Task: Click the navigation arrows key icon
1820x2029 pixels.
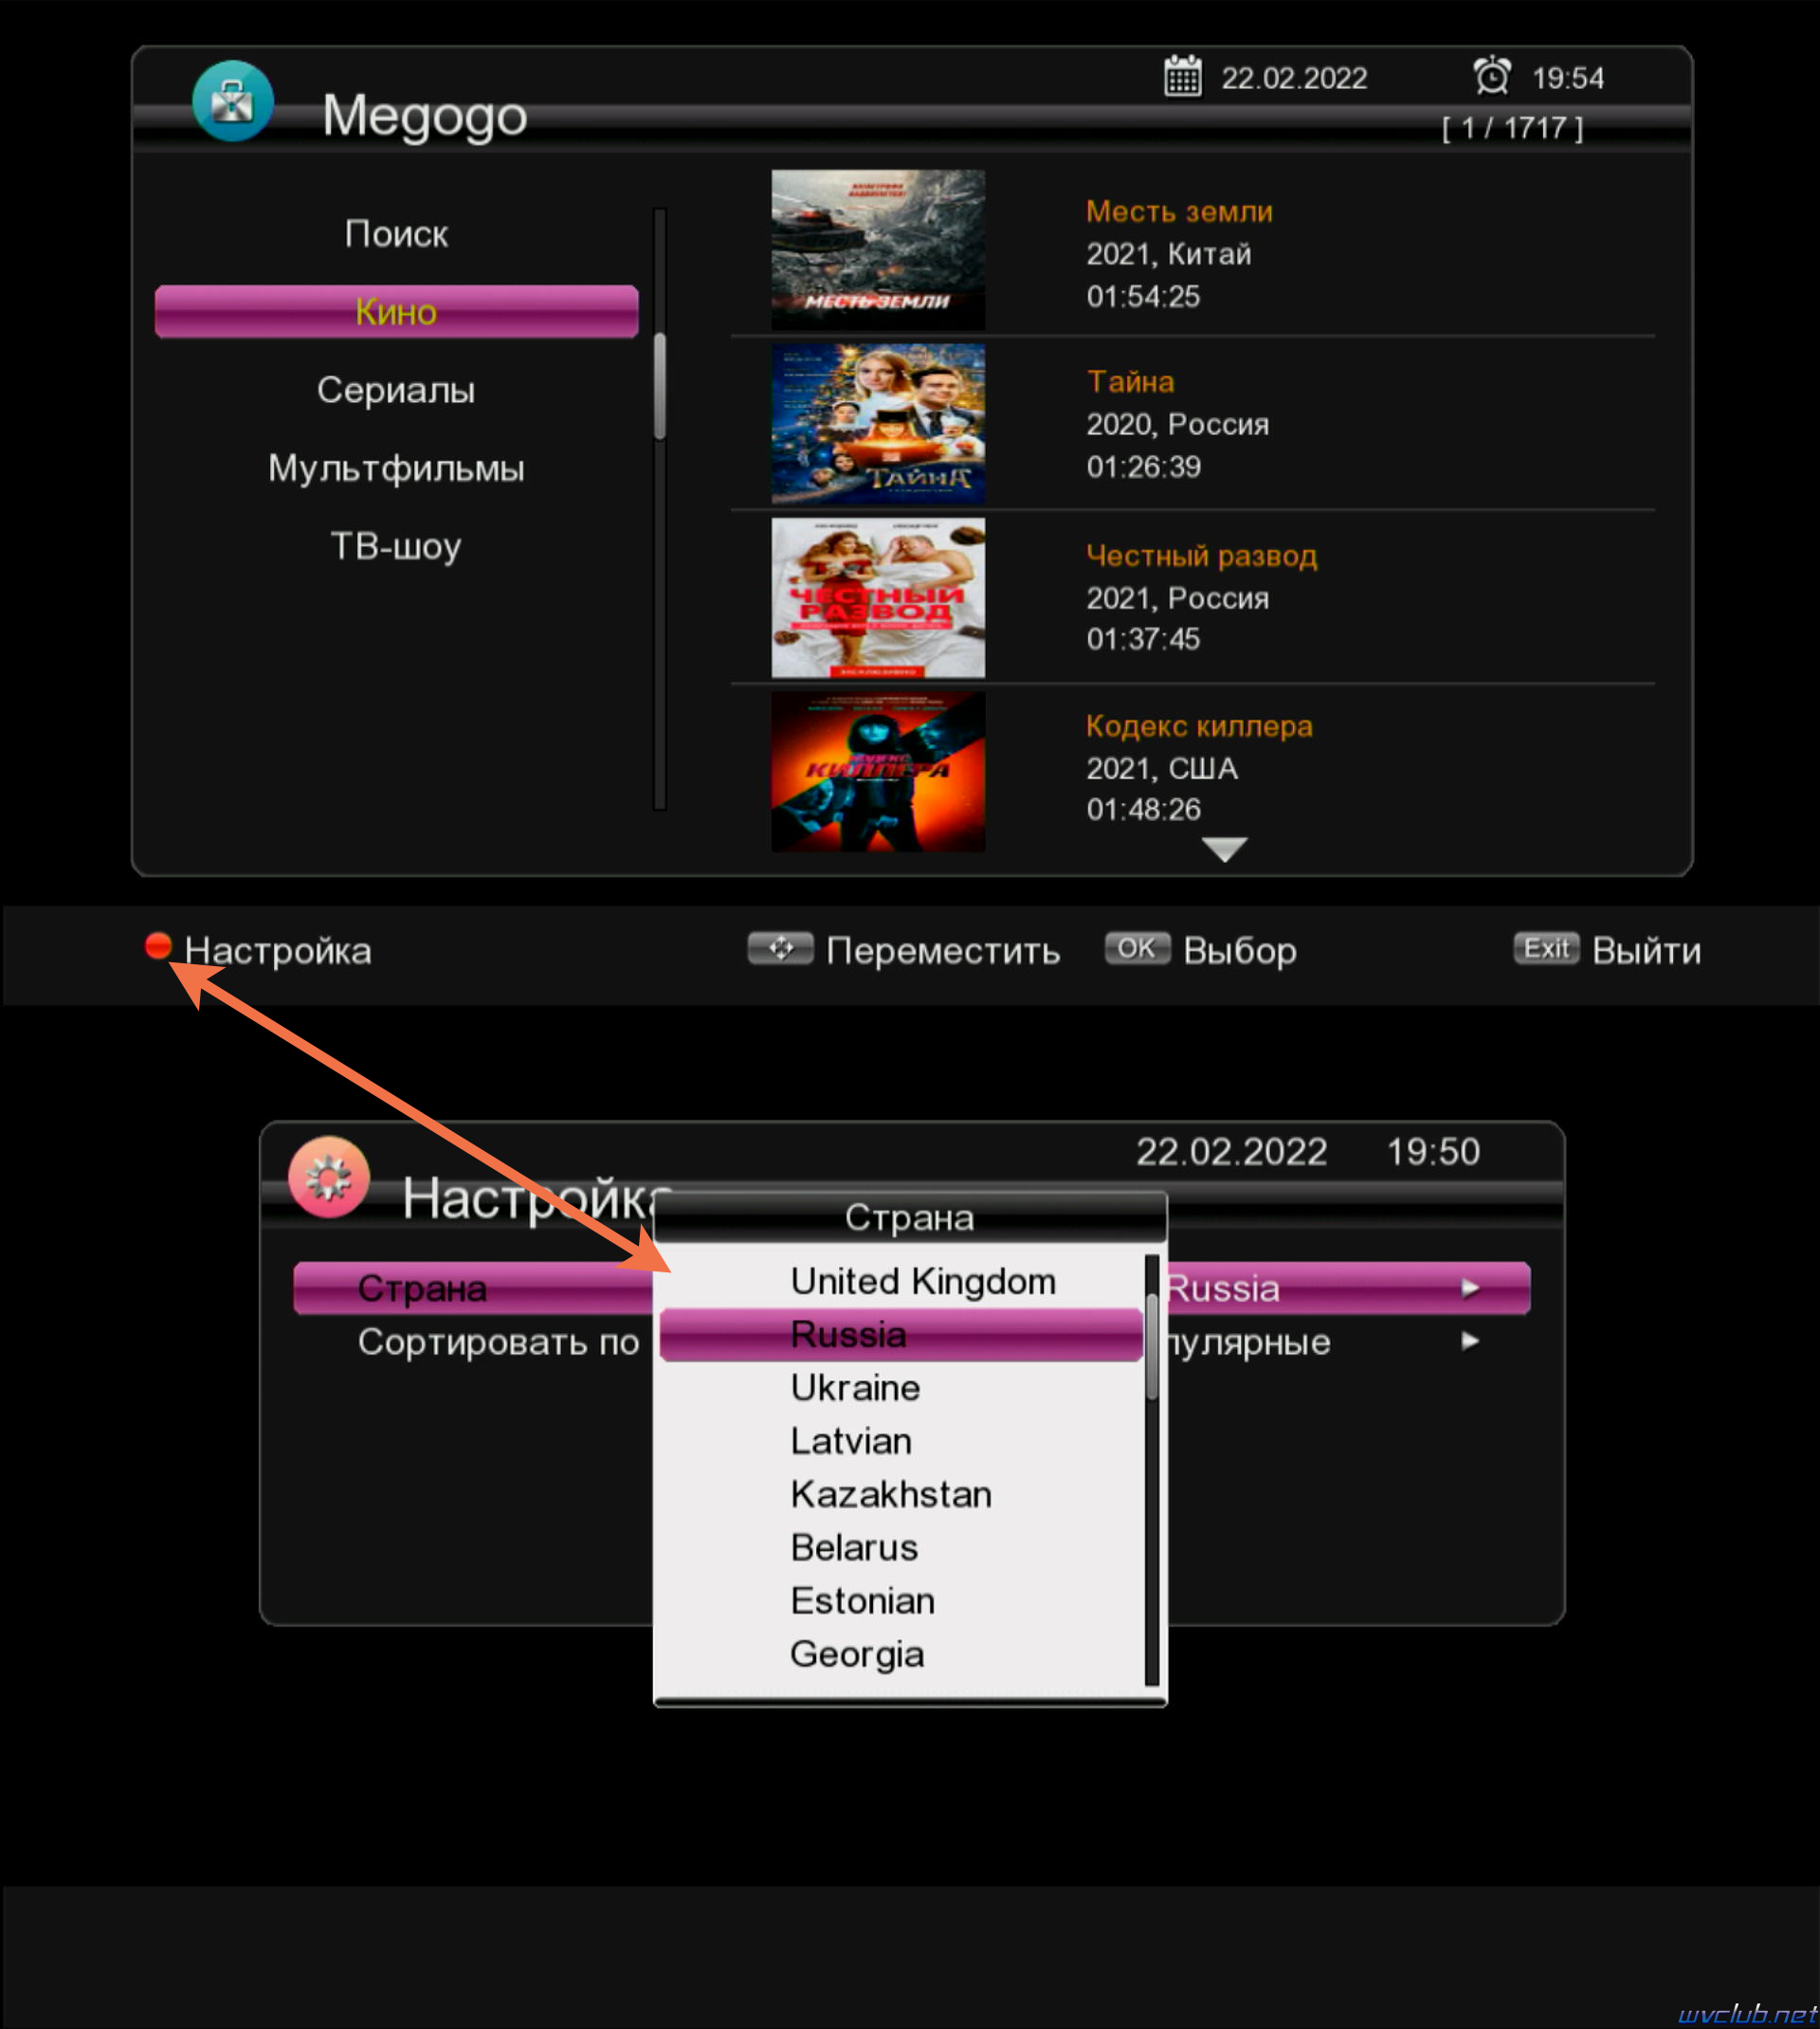Action: [x=780, y=948]
